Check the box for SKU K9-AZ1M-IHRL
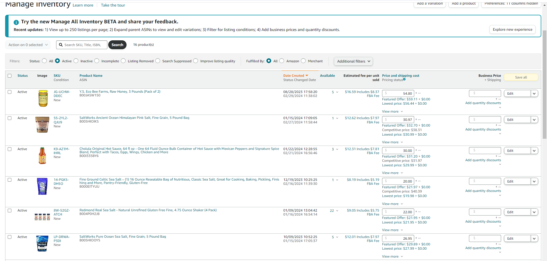This screenshot has height=261, width=547. point(10,149)
